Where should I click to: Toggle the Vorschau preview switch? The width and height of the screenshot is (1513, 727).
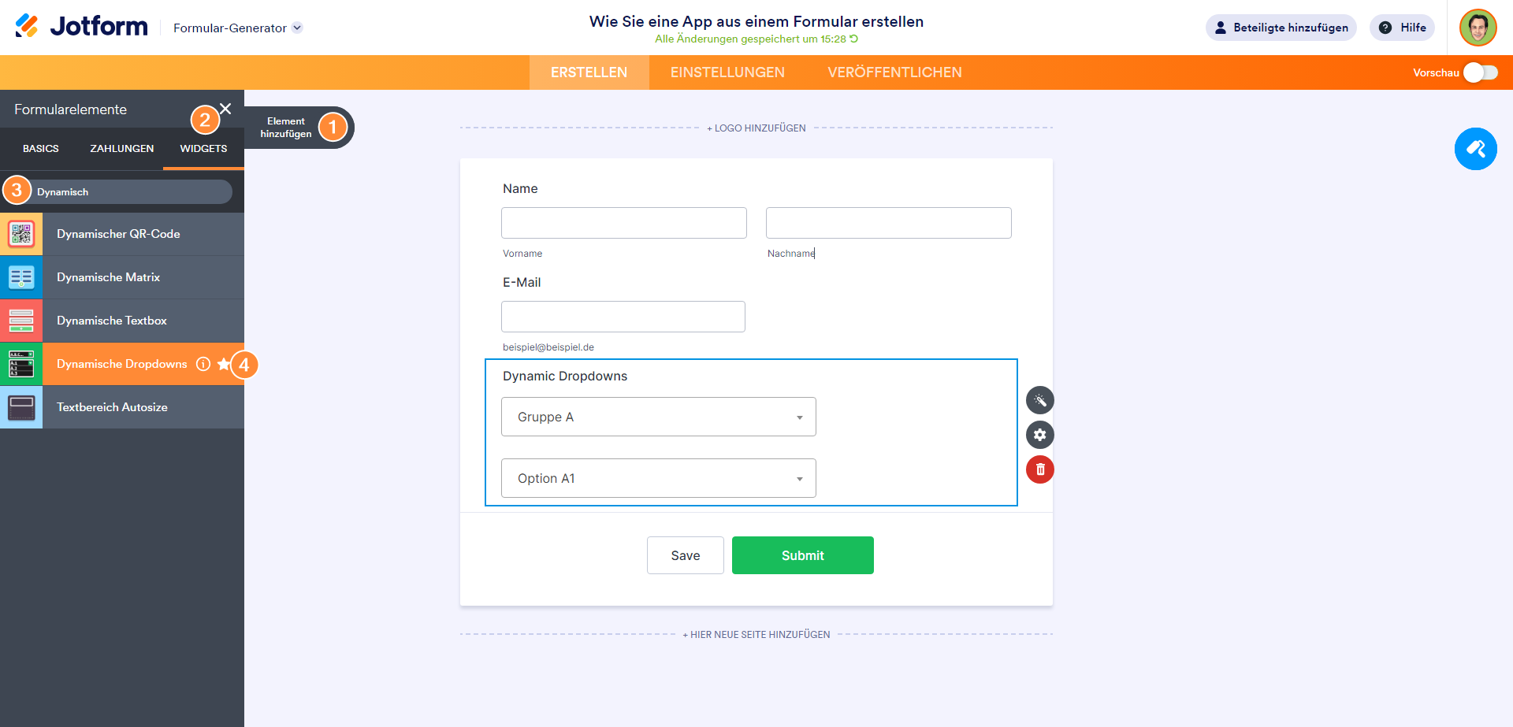[1480, 72]
